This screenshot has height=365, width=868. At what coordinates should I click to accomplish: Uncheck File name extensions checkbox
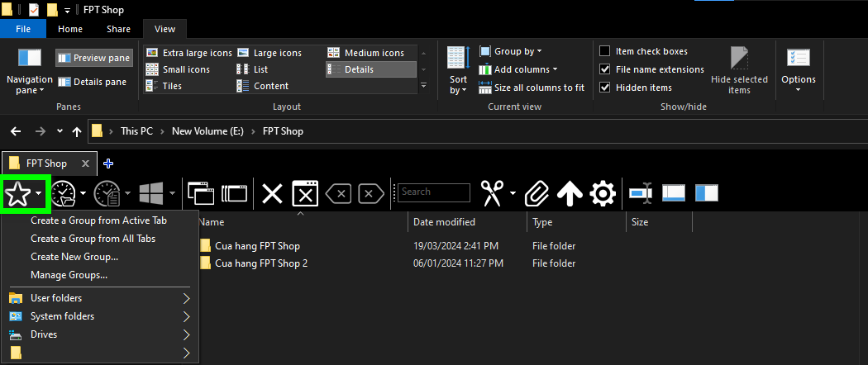point(606,69)
